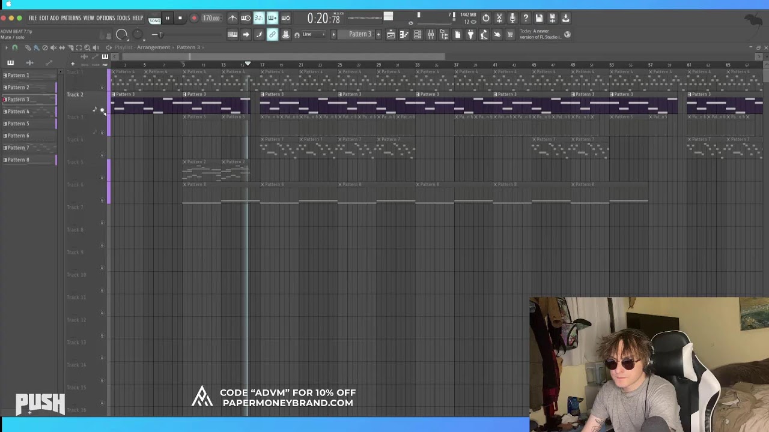Adjust the main pitch knob
769x432 pixels.
point(138,35)
